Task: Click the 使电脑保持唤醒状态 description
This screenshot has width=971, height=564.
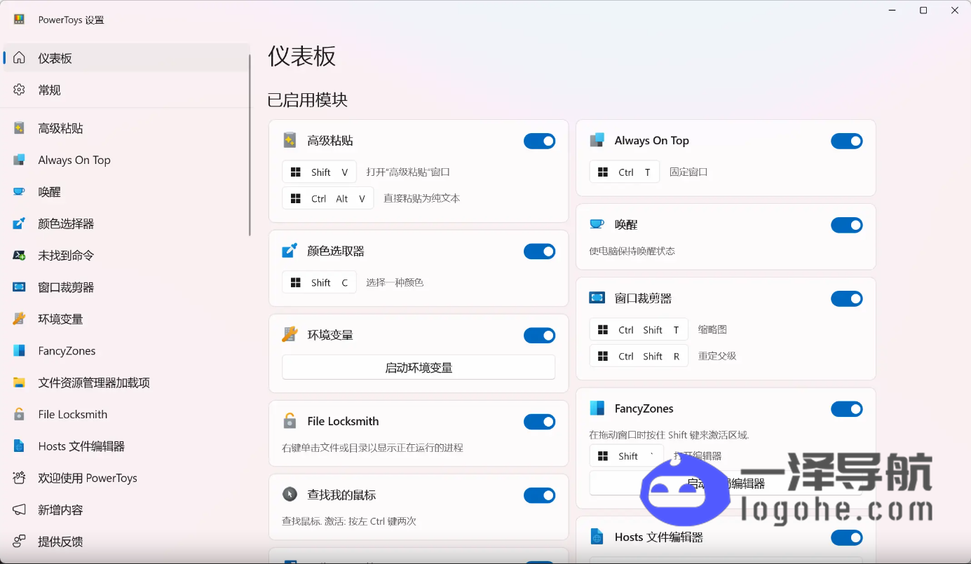Action: 632,251
